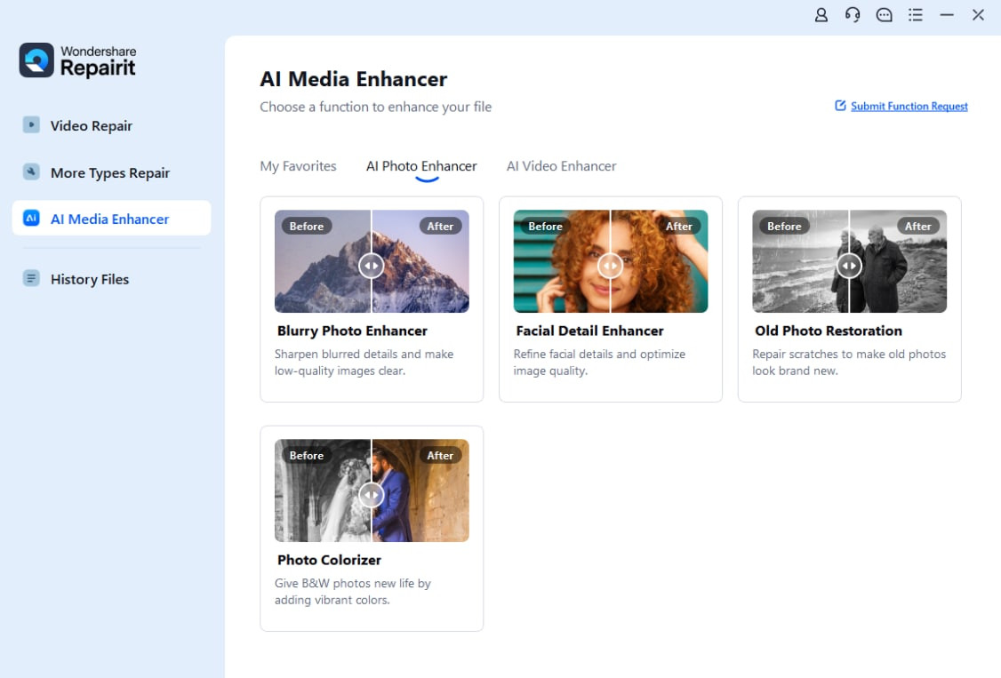Minimize the Repairit window
Screen dimensions: 1001x678
947,15
